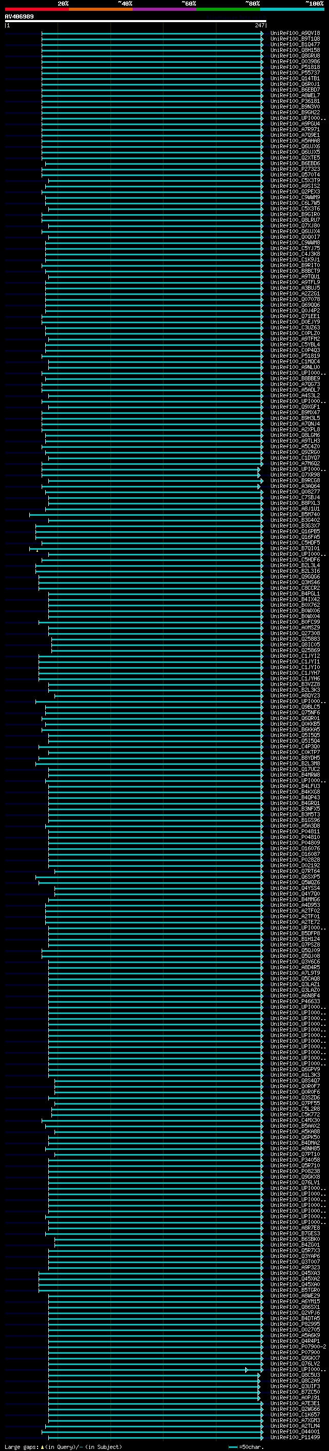Select hit label UniRef100_Q9GQG6
This screenshot has height=1451, width=329.
[295, 577]
